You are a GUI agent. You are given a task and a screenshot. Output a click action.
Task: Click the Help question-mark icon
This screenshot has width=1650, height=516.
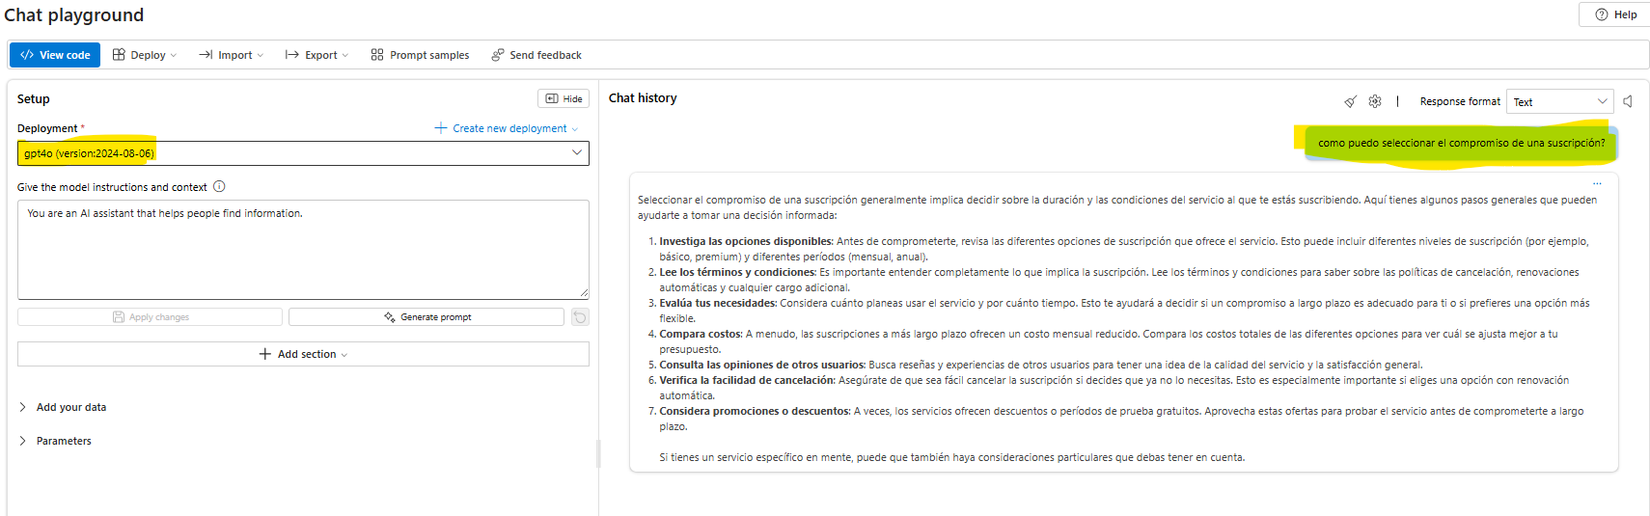tap(1602, 14)
